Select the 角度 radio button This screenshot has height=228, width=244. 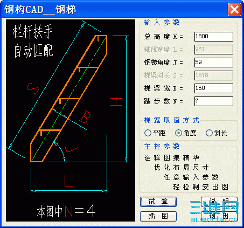point(178,133)
